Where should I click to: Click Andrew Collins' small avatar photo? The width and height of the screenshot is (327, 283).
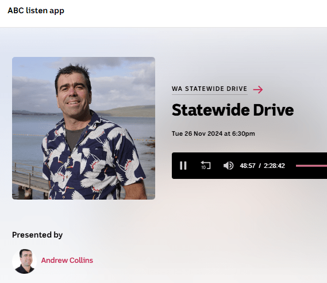pyautogui.click(x=24, y=261)
